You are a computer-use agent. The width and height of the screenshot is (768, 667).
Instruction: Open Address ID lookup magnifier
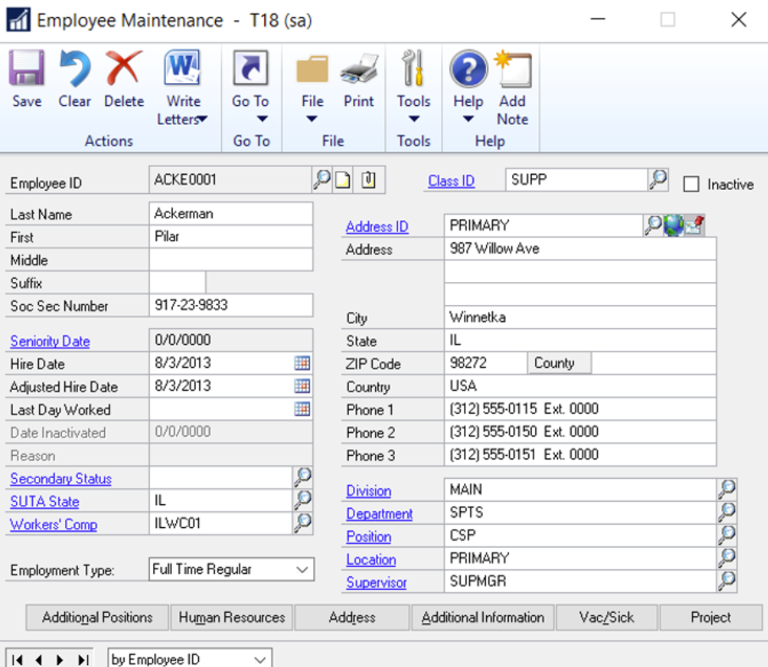[x=653, y=225]
